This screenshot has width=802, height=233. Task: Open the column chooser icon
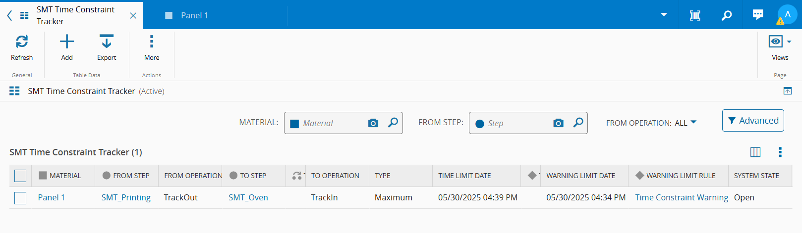pyautogui.click(x=755, y=152)
